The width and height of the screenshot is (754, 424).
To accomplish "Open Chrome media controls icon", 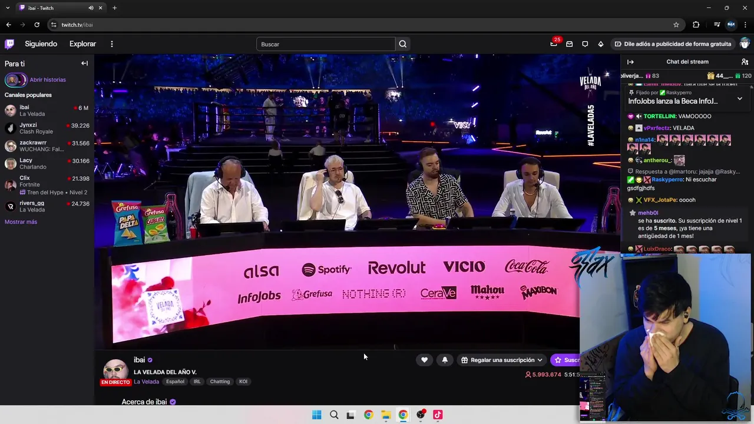I will point(717,25).
